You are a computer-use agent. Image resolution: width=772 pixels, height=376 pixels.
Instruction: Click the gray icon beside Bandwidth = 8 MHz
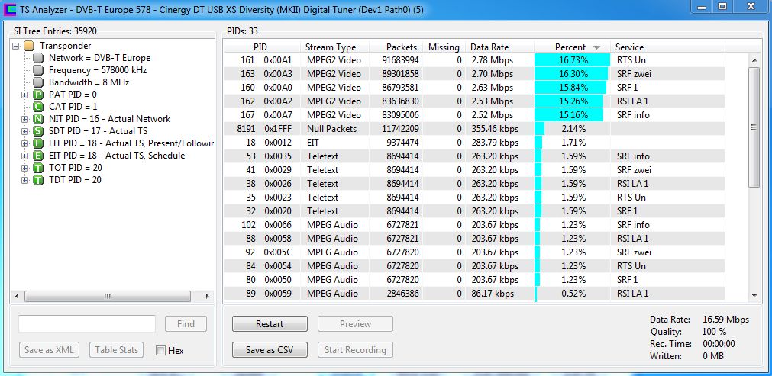point(38,82)
